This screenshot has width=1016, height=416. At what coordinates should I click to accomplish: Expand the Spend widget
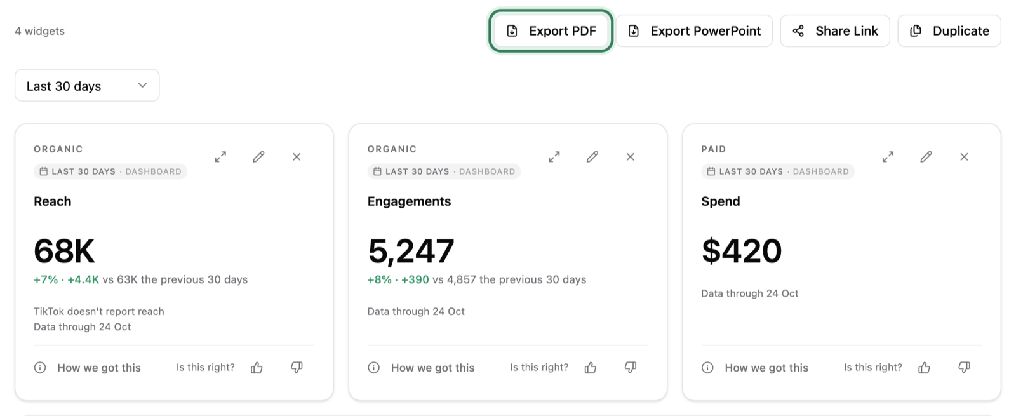(888, 157)
